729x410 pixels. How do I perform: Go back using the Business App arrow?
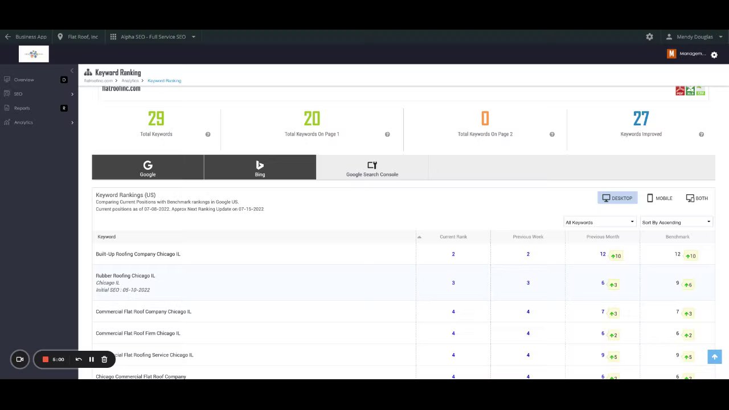[x=7, y=36]
